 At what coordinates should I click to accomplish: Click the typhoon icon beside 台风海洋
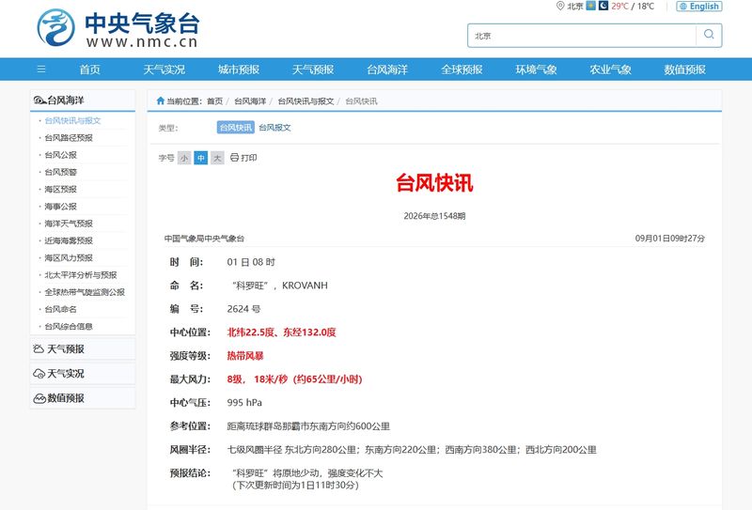(x=39, y=100)
